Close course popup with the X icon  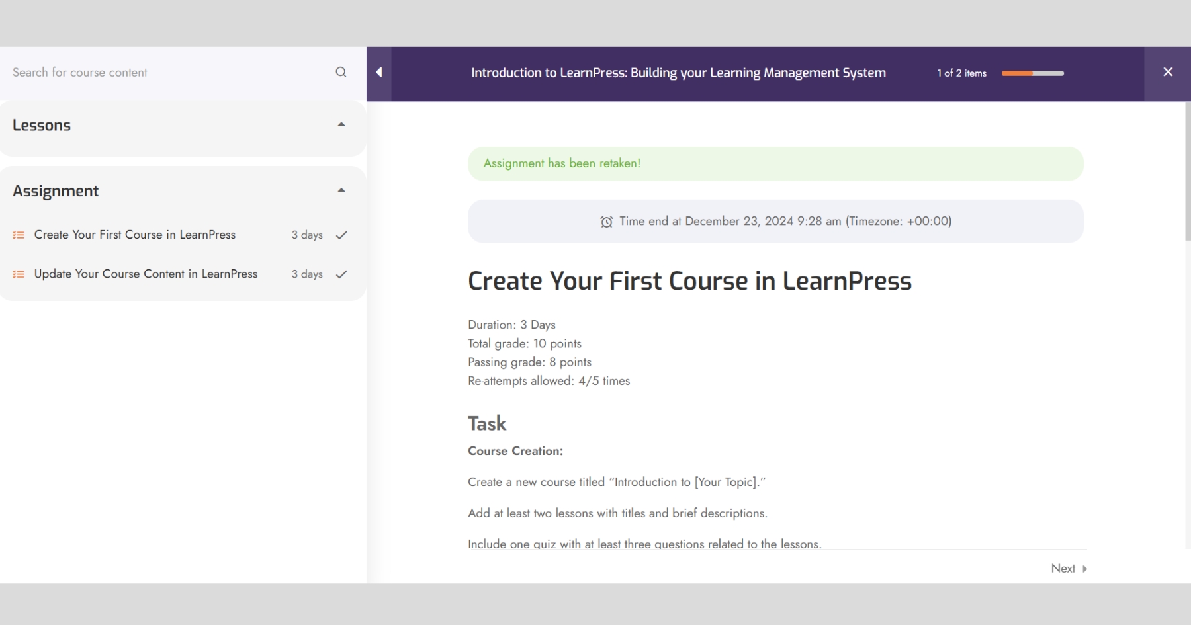(1168, 72)
